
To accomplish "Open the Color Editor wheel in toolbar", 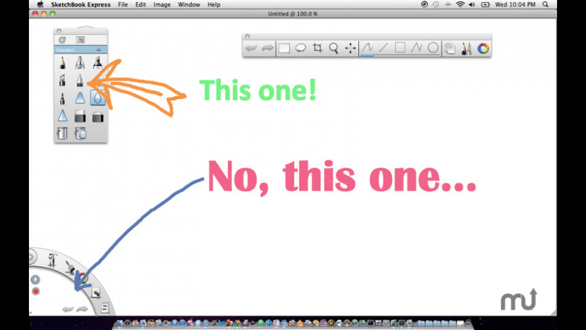I will click(x=483, y=48).
